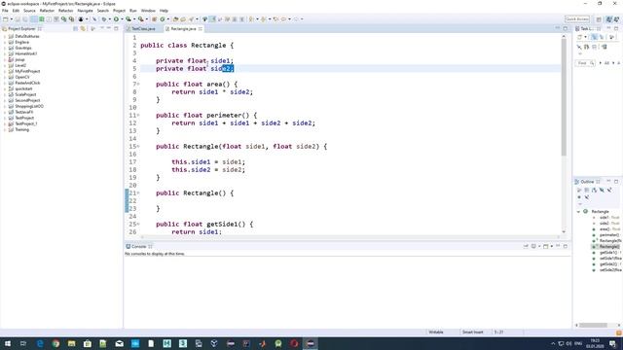Toggle Hide Non-Public Members in Outline toolbar
The image size is (623, 350).
[579, 197]
